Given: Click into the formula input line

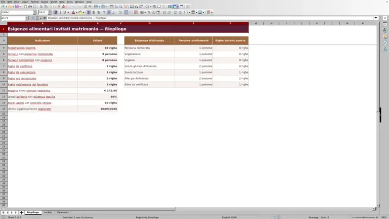Looking at the screenshot, I should pos(210,18).
